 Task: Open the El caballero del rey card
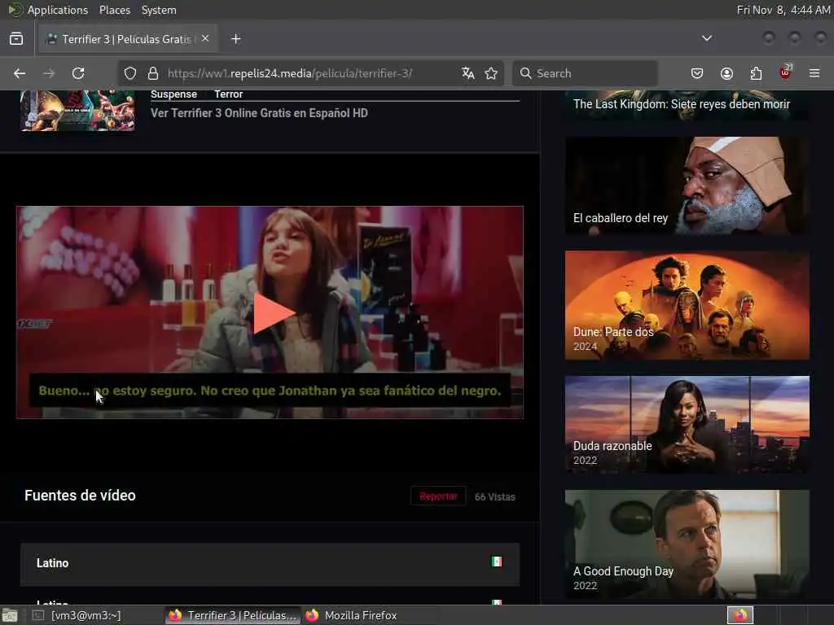pos(687,186)
